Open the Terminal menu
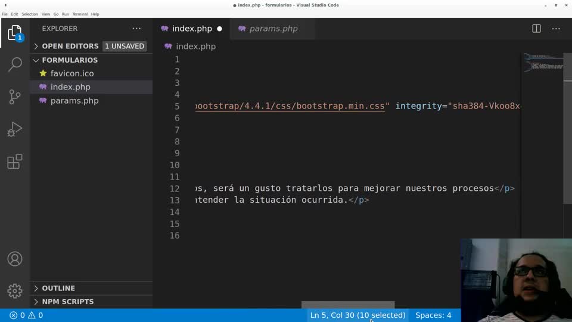Screen dimensions: 572x322 (x=80, y=14)
